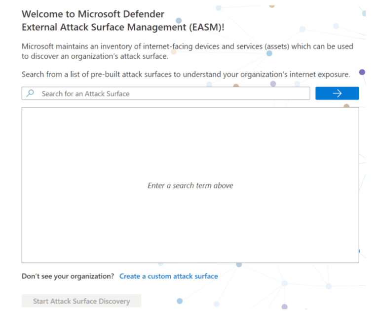Click the blue dot right of the Discovery button
The image size is (379, 311).
point(180,301)
